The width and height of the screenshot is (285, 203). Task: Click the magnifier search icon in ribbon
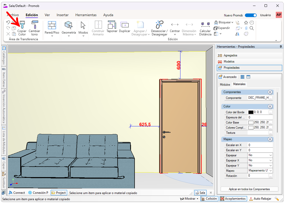[x=252, y=28]
